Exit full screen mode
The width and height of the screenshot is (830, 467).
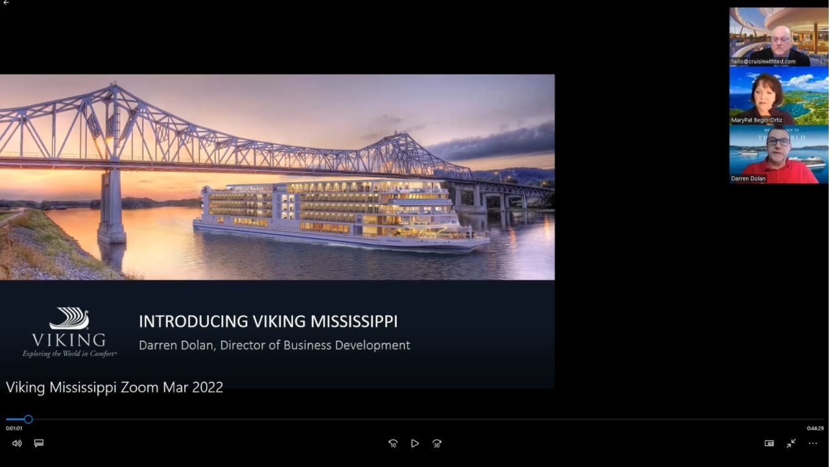[x=791, y=444]
